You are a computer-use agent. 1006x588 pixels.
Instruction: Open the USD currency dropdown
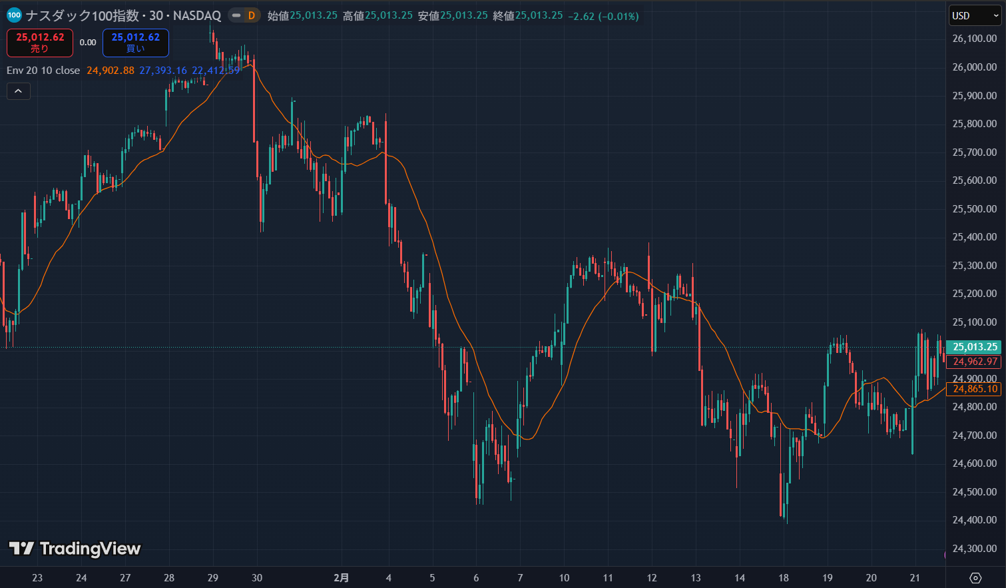tap(975, 15)
